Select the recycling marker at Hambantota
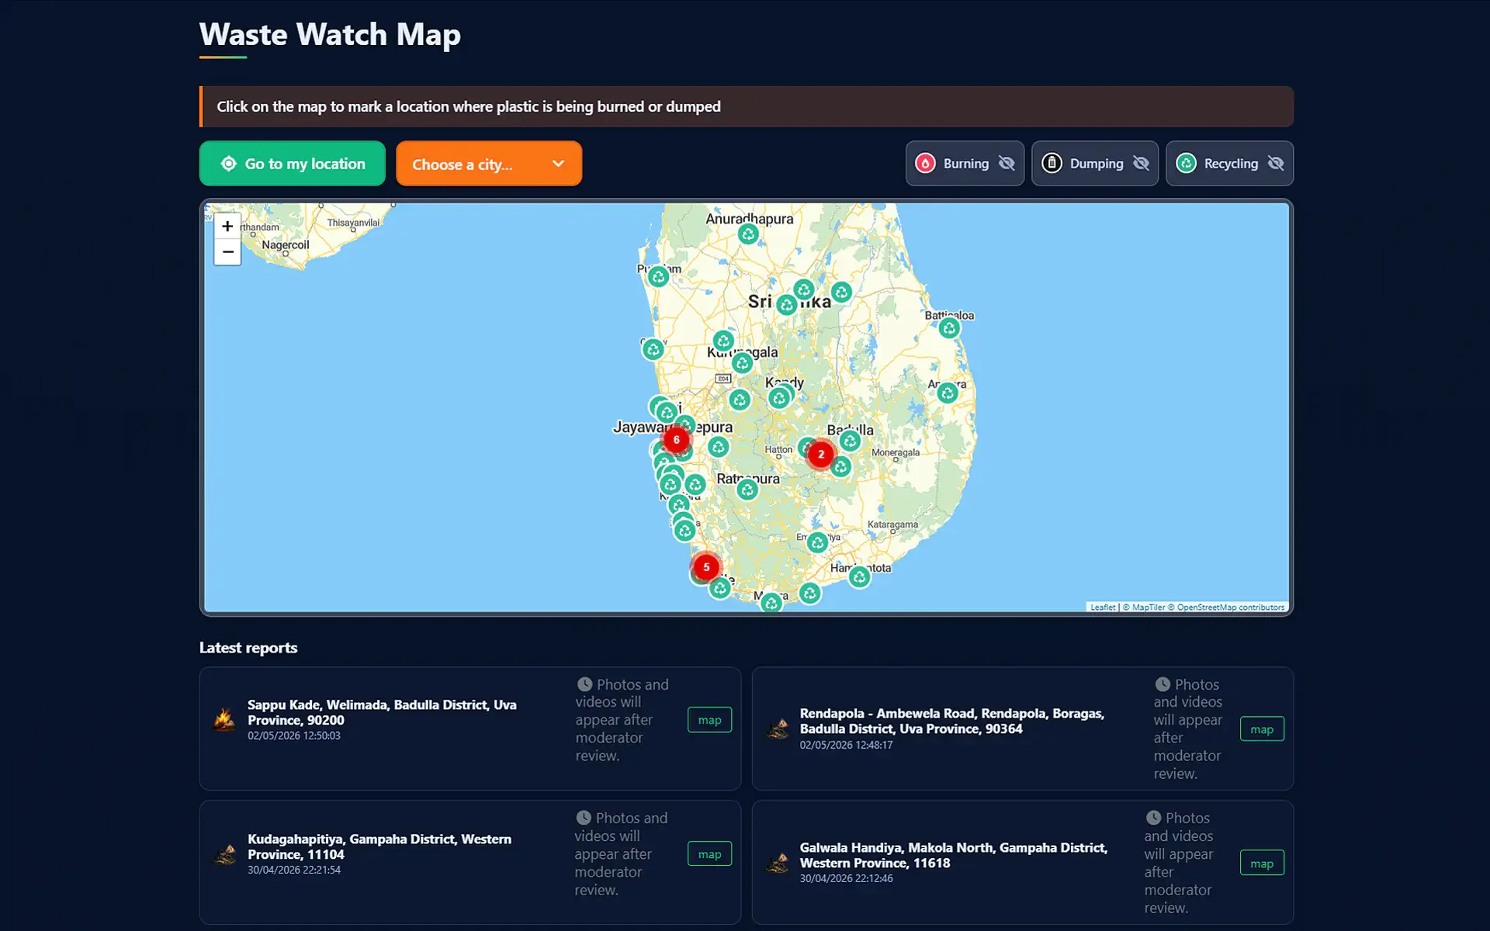Viewport: 1490px width, 931px height. click(x=859, y=577)
